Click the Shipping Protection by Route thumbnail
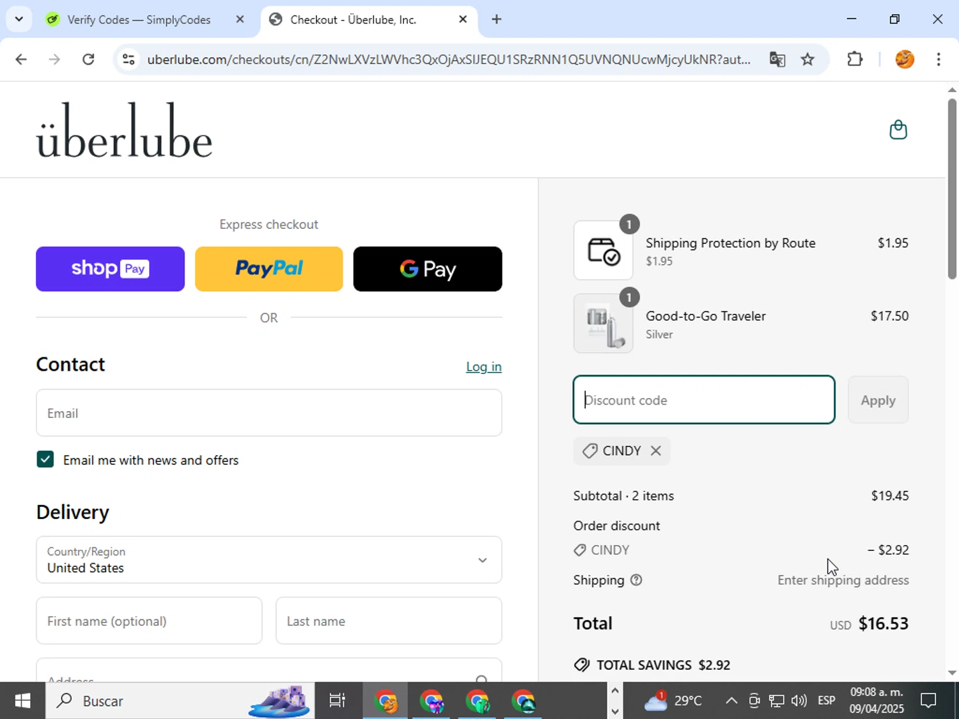The image size is (959, 719). pos(603,251)
